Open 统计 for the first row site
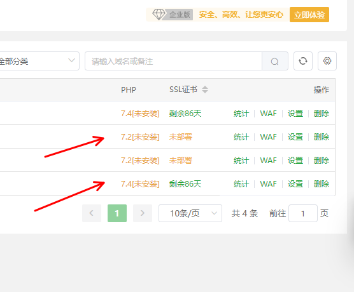The width and height of the screenshot is (354, 292). 241,114
